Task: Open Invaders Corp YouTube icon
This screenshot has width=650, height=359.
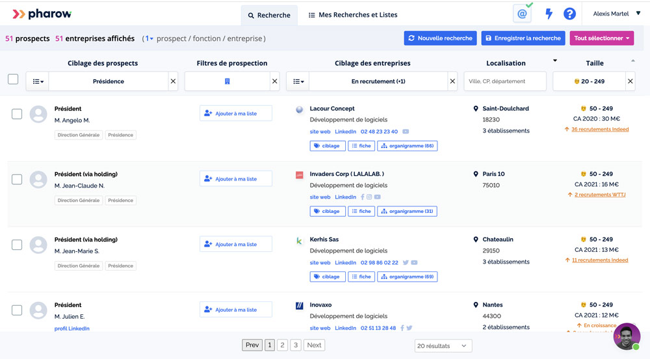Action: (x=377, y=197)
